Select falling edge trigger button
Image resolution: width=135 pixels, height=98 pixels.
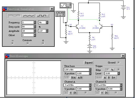pos(112,70)
